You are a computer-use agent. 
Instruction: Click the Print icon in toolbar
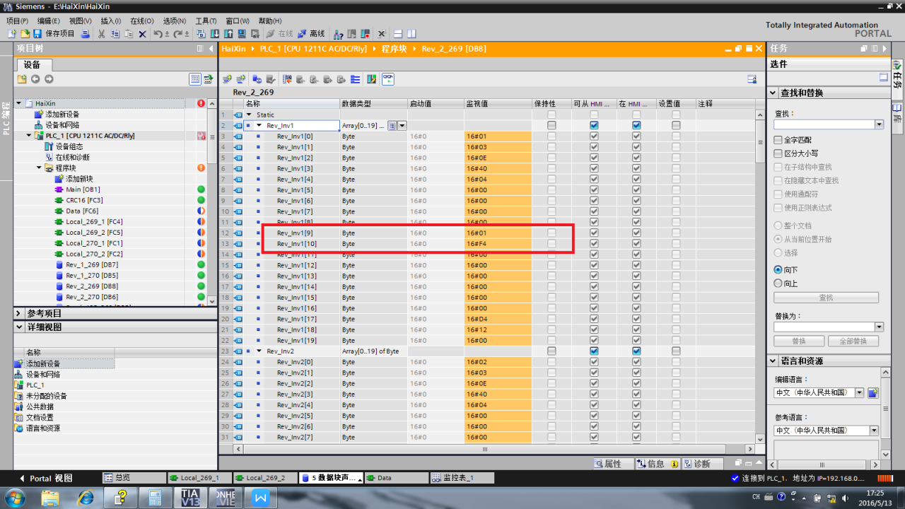click(x=86, y=33)
